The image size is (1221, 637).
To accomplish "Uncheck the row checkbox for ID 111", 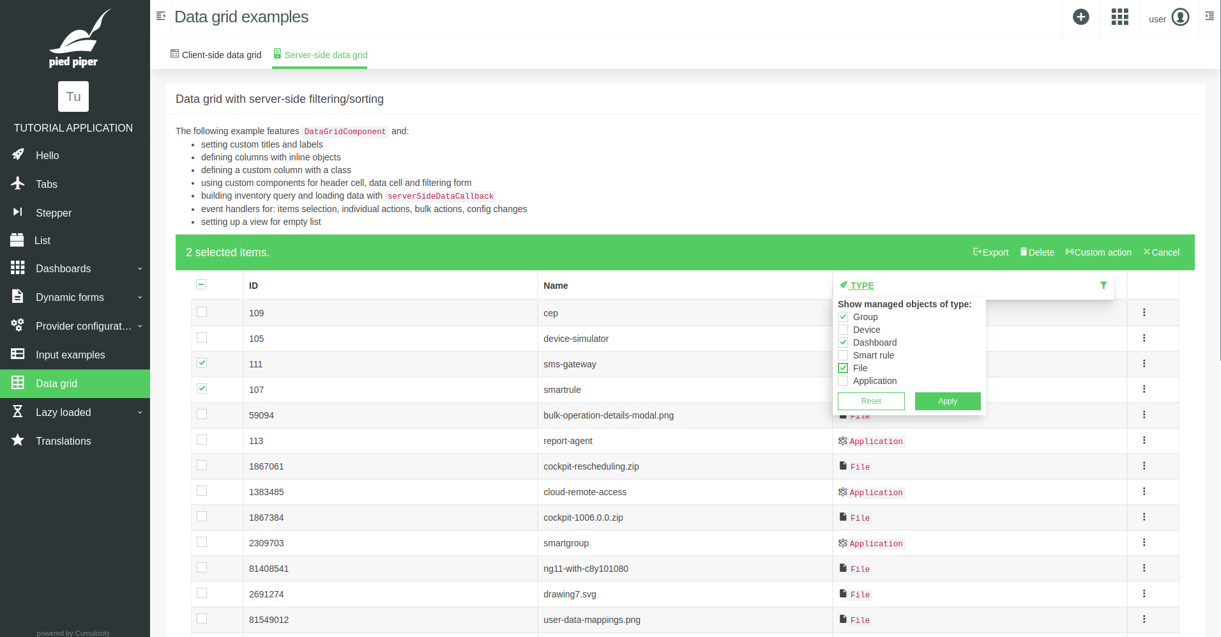I will pos(202,363).
